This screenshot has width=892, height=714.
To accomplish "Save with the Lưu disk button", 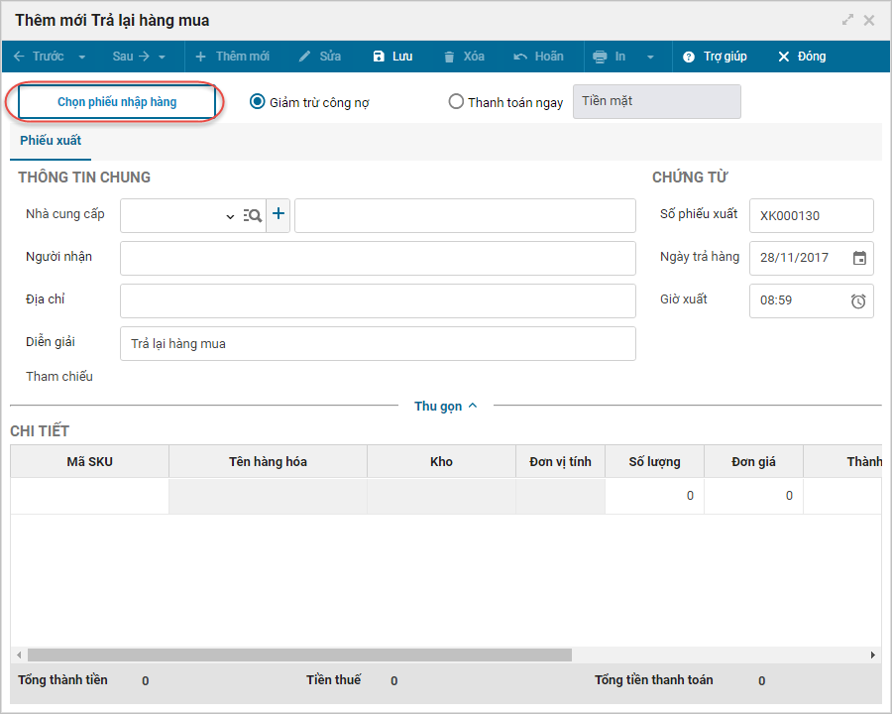I will tap(392, 57).
